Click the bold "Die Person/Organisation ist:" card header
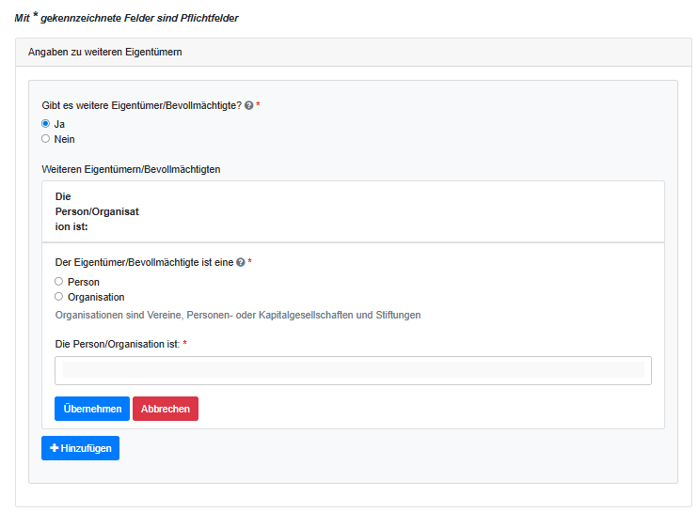The image size is (698, 512). coord(97,211)
